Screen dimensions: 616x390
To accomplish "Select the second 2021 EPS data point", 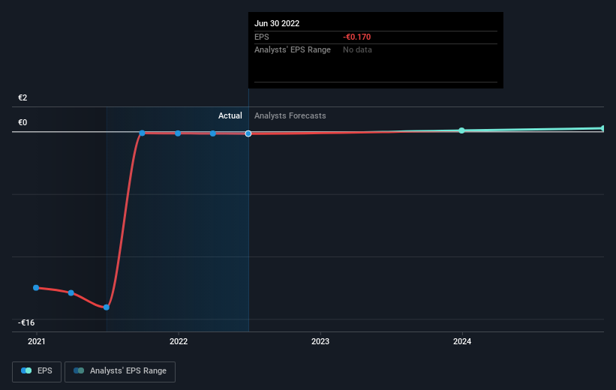I will click(71, 293).
